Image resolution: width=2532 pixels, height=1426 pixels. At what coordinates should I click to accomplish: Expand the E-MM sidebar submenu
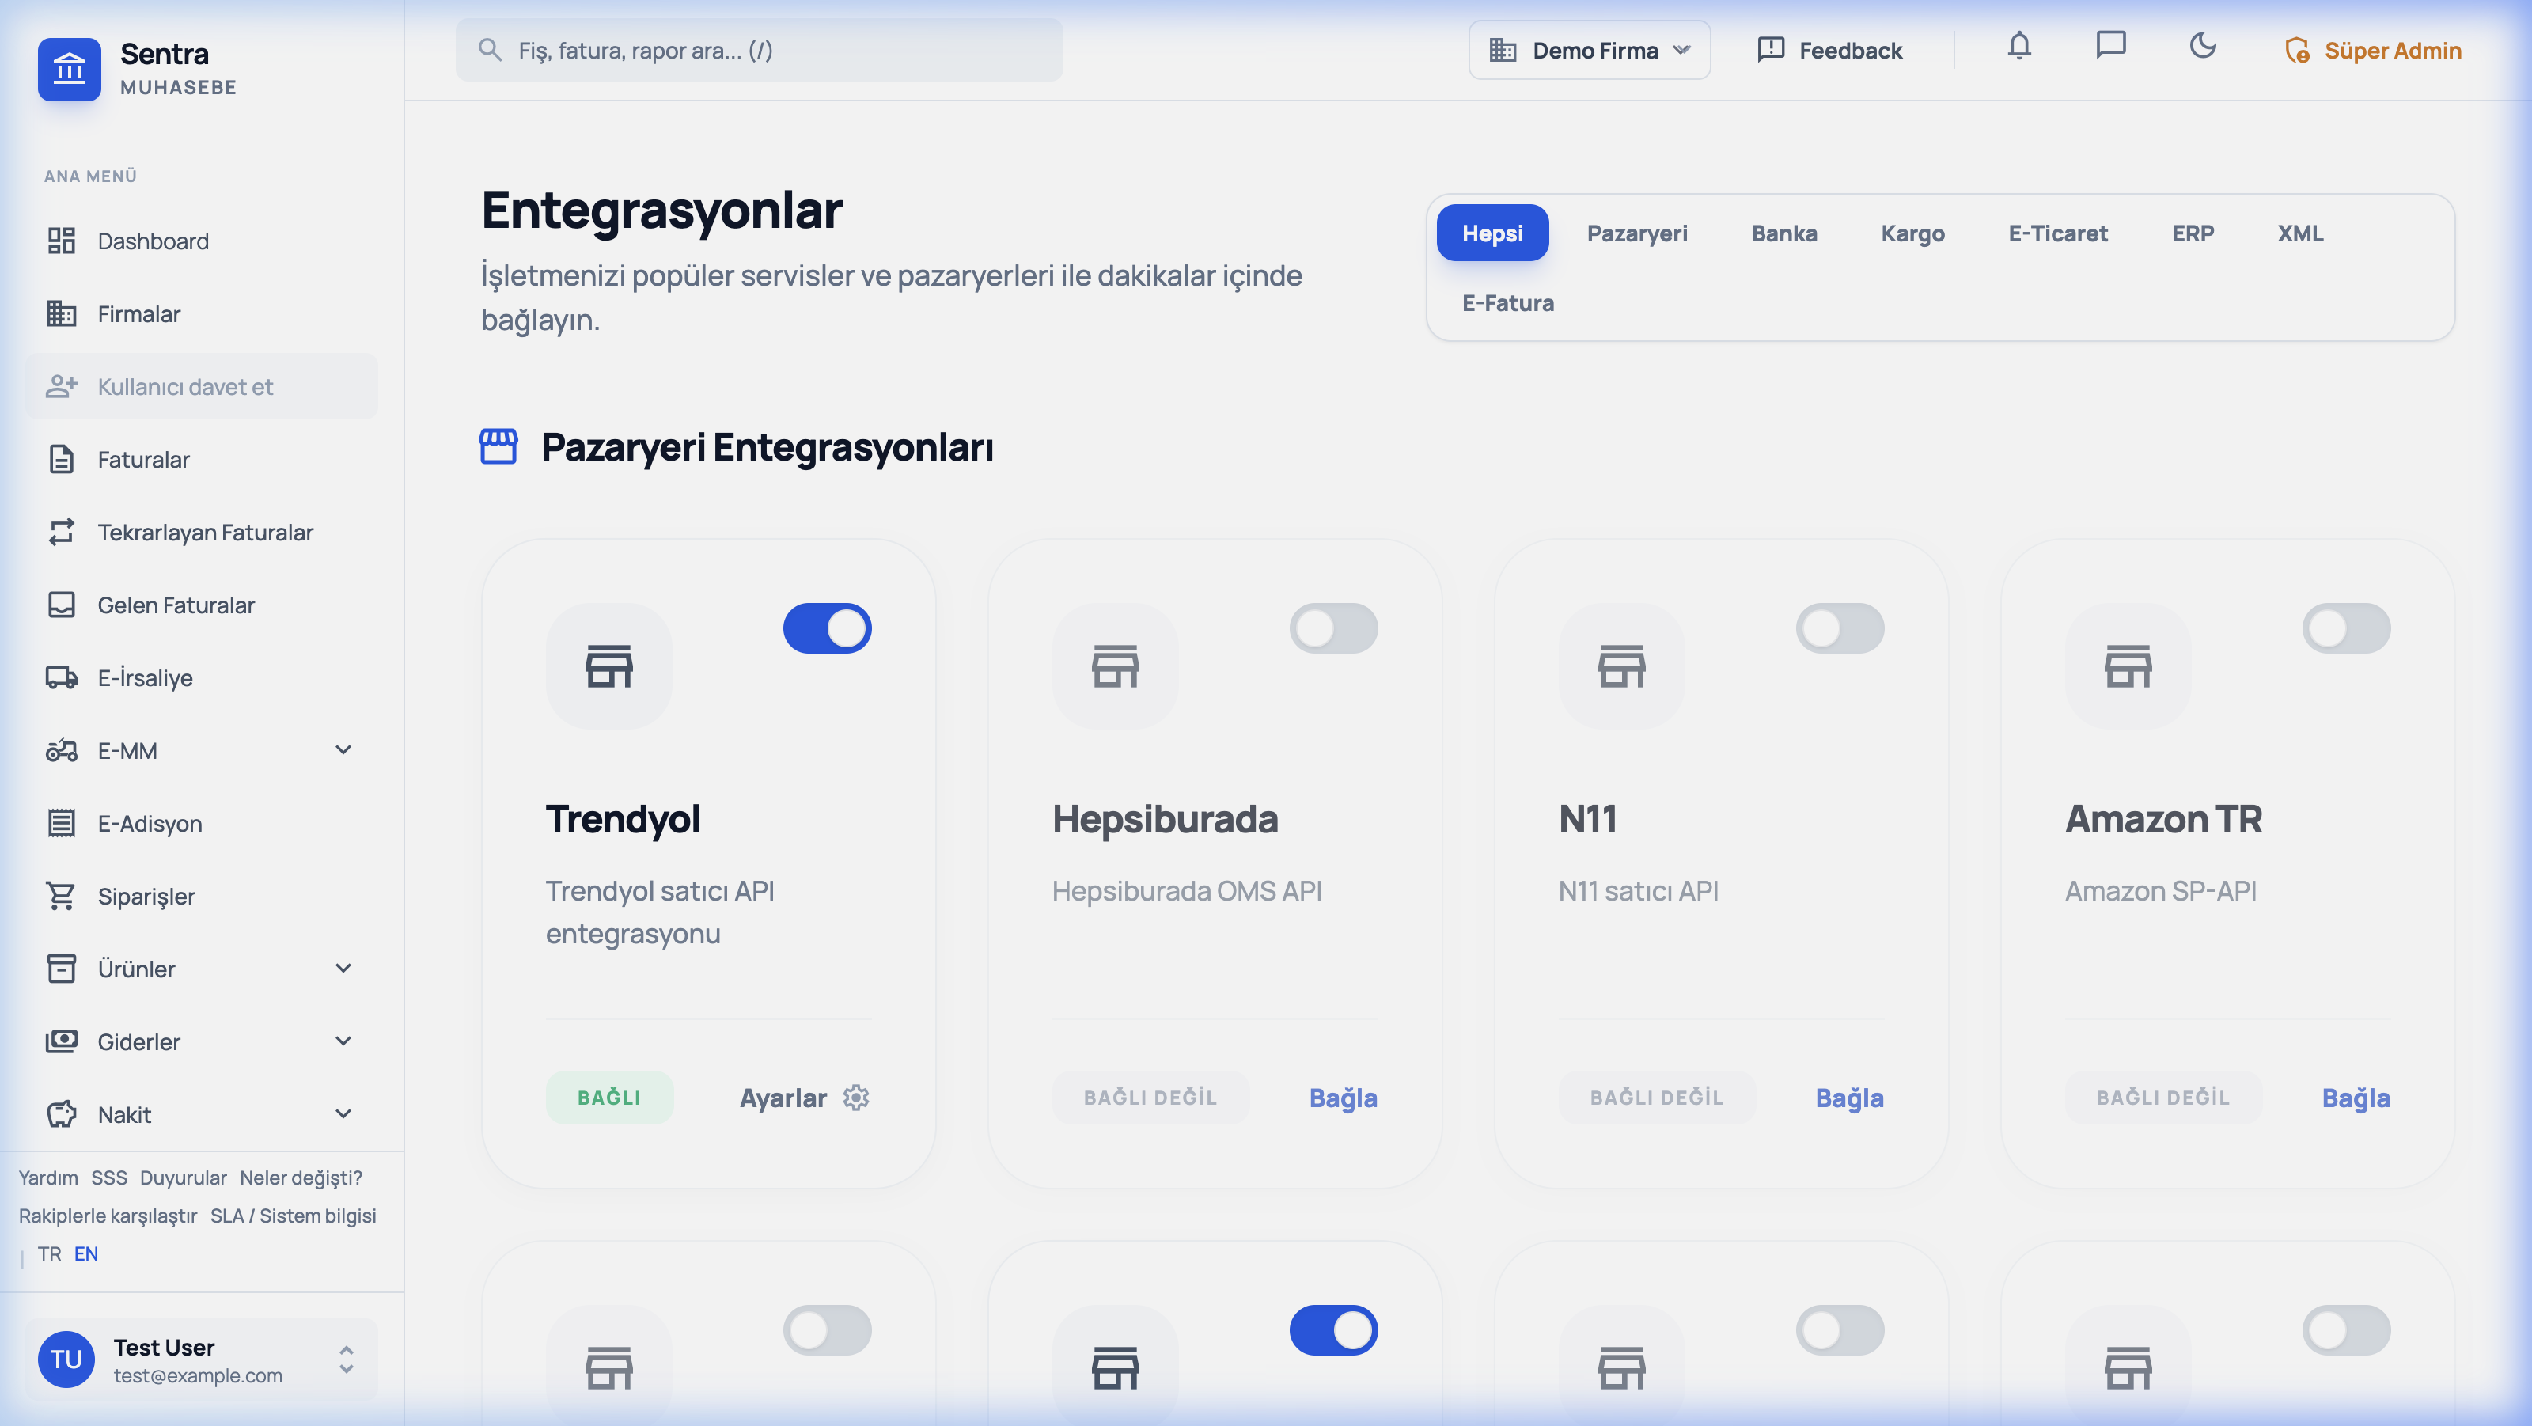pyautogui.click(x=343, y=751)
